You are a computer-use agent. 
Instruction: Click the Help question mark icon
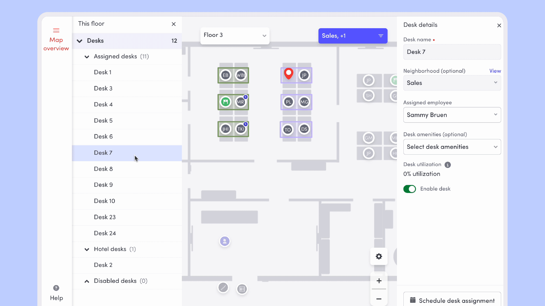[x=56, y=288]
